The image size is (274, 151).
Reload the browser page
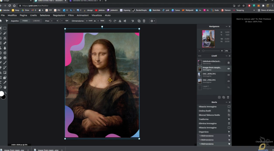(x=9, y=6)
